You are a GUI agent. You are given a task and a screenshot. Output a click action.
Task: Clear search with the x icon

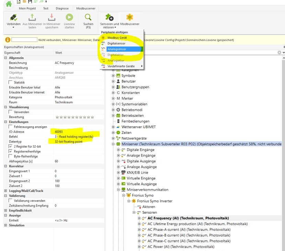click(279, 52)
